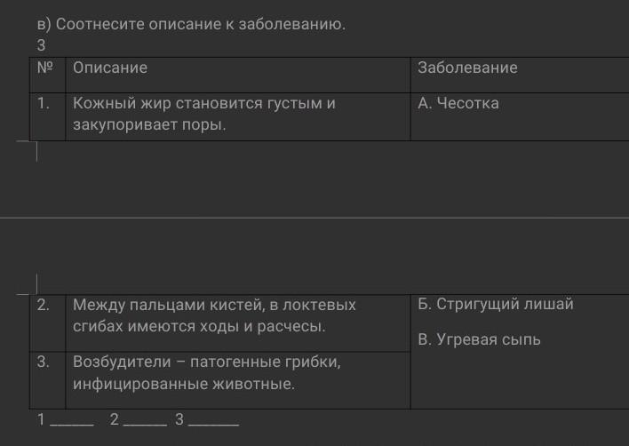Click 'Возбудители – патогенные грибки' text

[207, 362]
